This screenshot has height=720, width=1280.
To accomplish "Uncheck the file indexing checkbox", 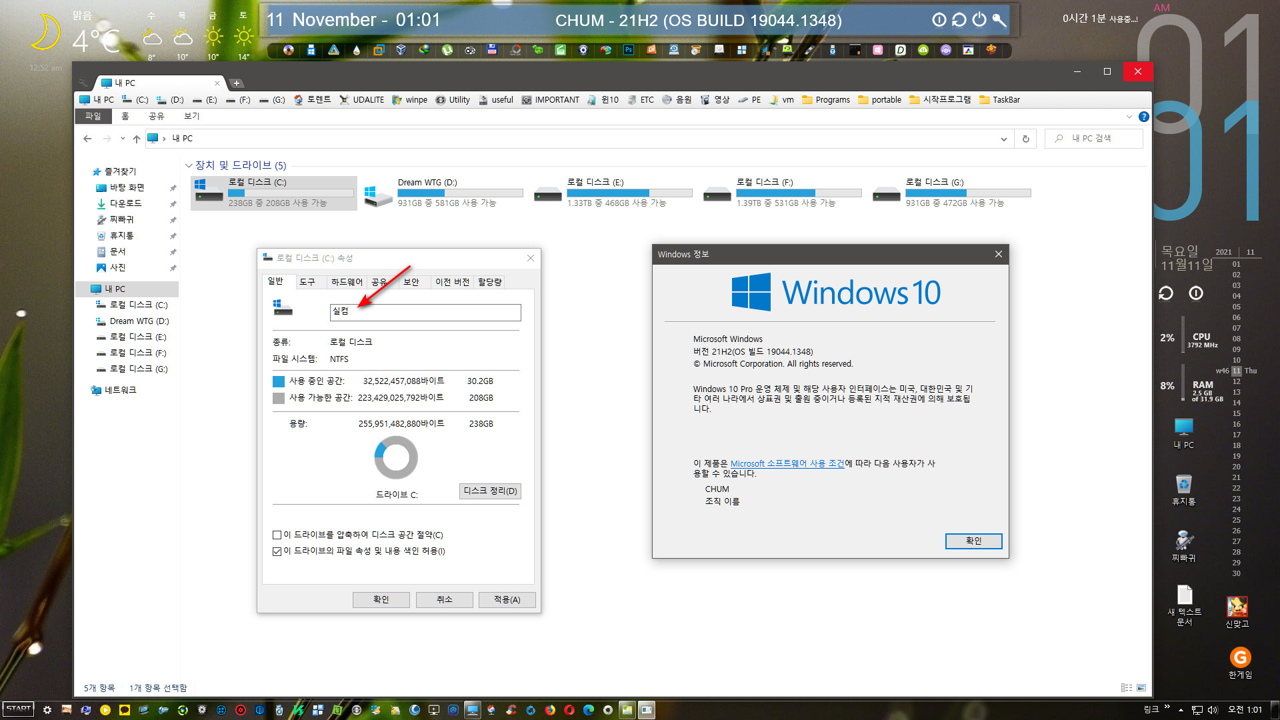I will 277,551.
